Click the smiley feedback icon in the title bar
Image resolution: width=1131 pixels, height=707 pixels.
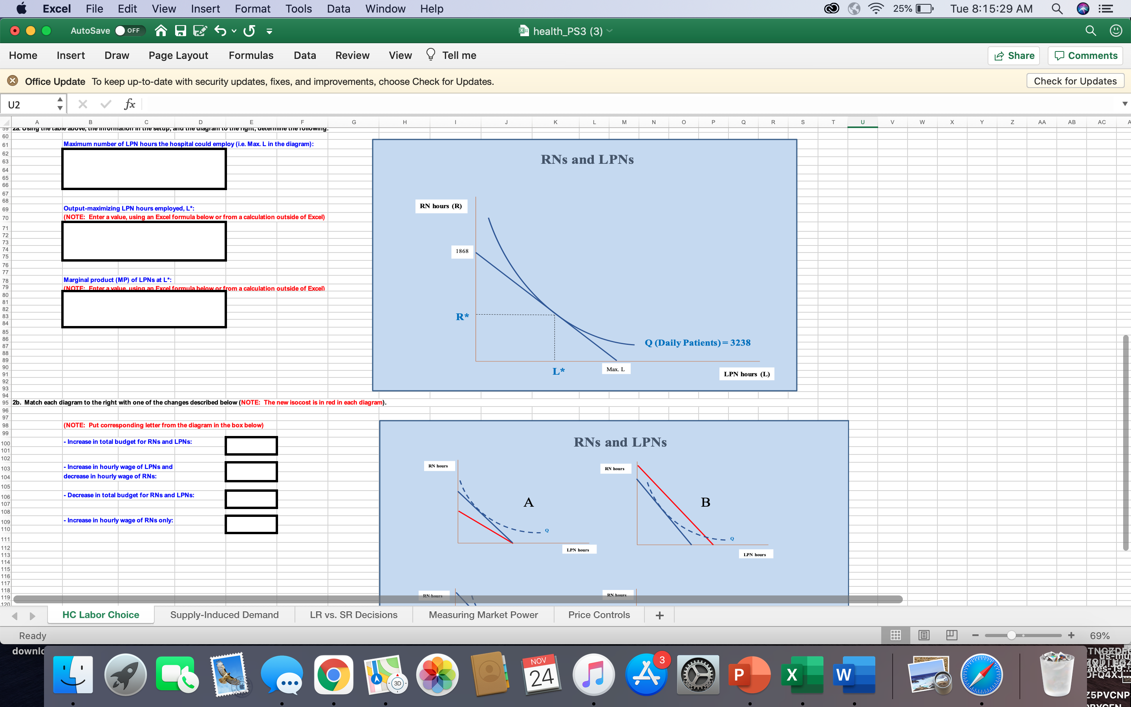click(x=1116, y=31)
